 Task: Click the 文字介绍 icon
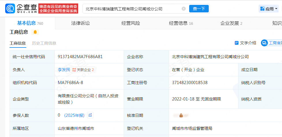point(236,43)
